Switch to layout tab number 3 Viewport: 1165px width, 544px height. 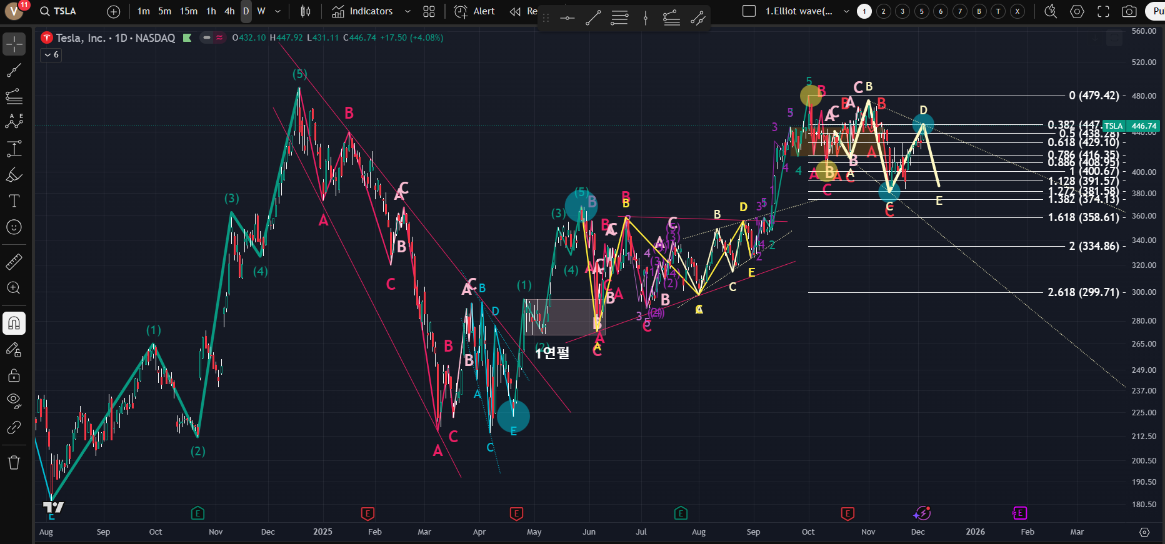click(902, 11)
